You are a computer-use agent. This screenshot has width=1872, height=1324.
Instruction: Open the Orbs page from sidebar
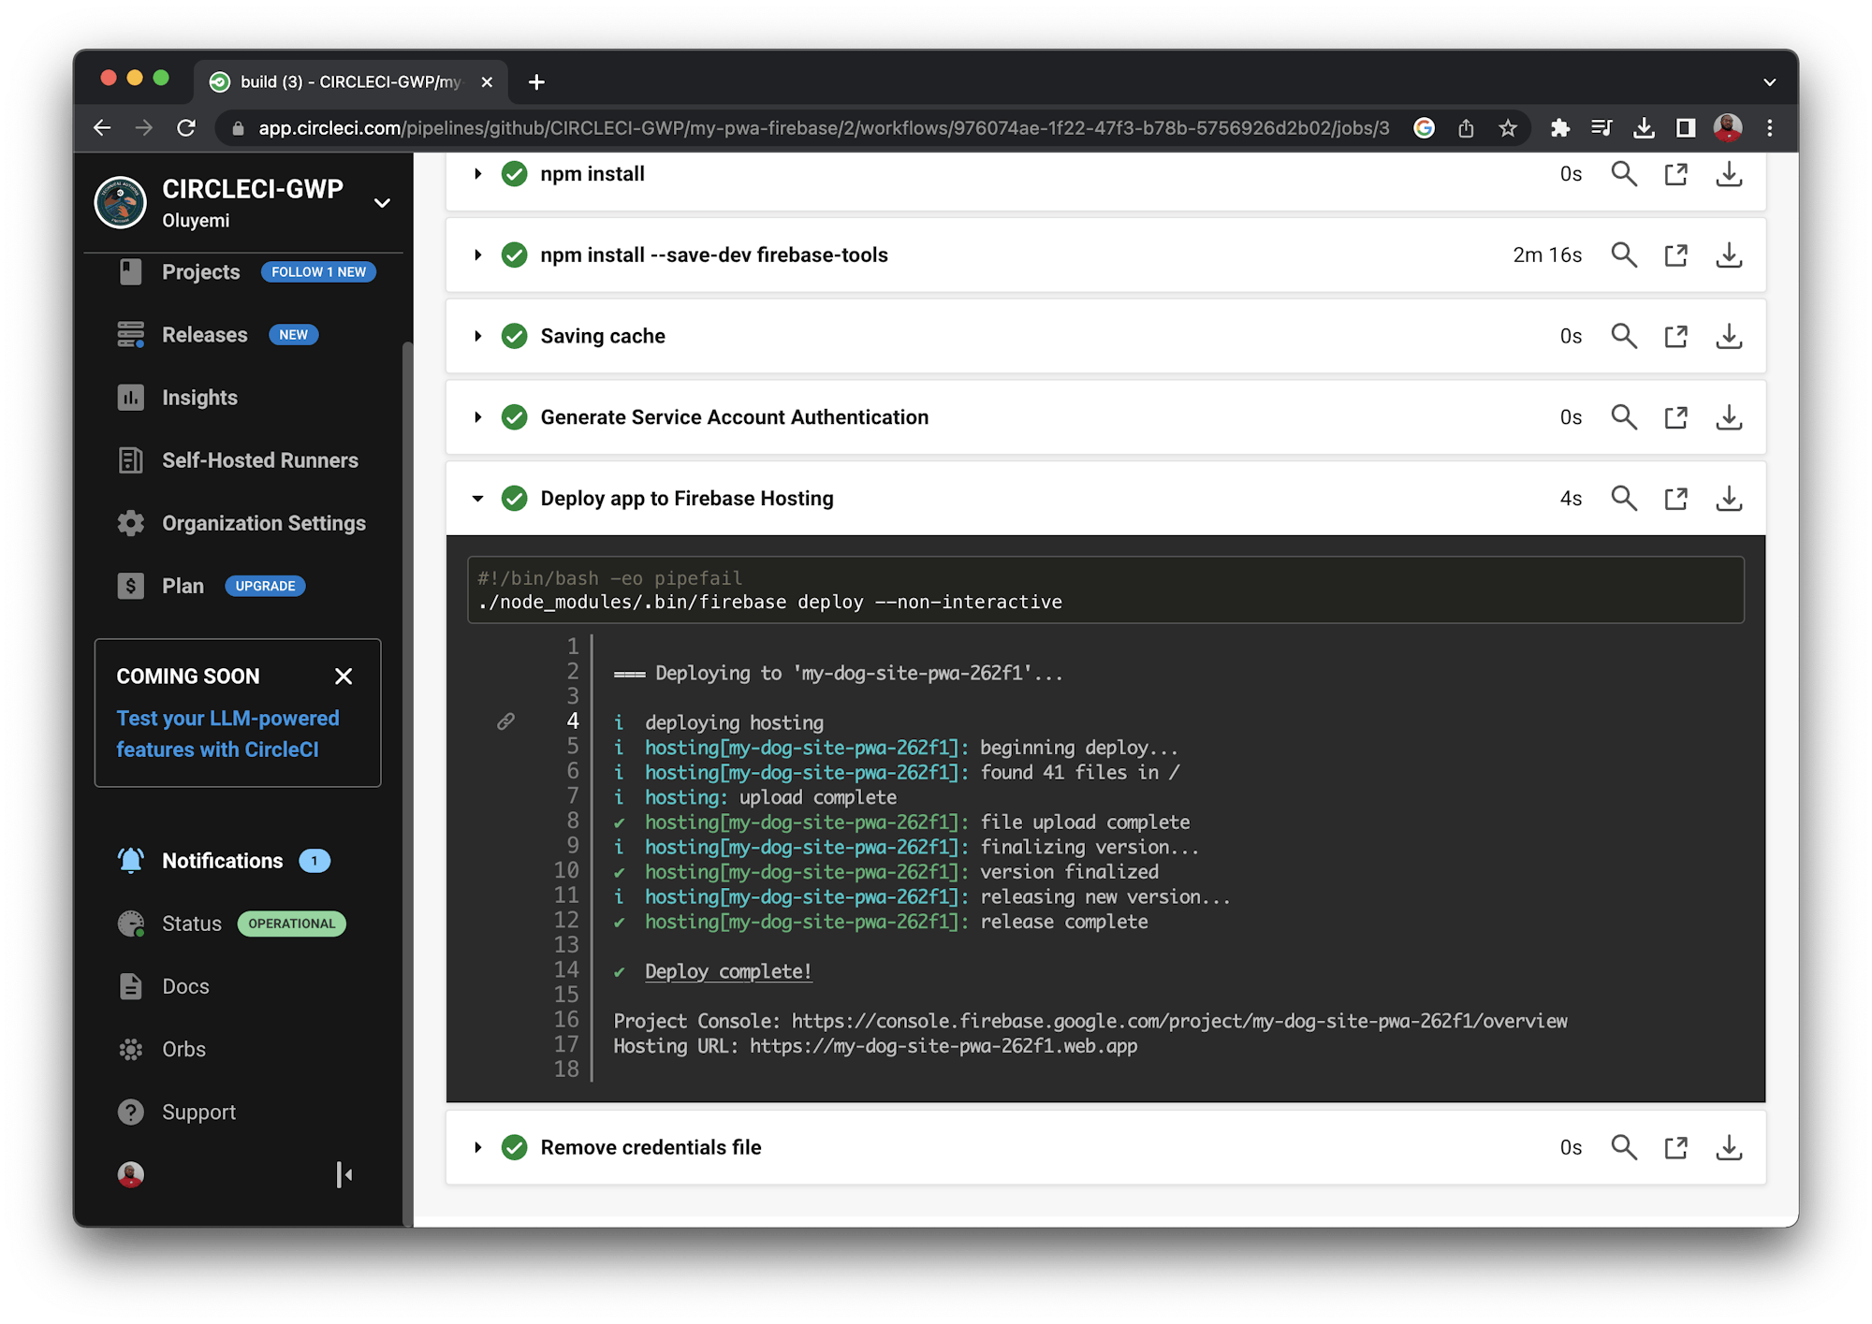coord(183,1049)
